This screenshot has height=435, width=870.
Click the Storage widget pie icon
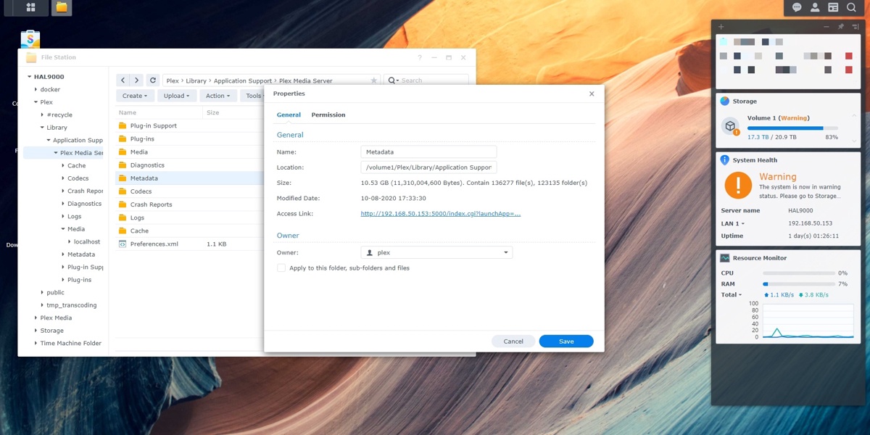724,101
